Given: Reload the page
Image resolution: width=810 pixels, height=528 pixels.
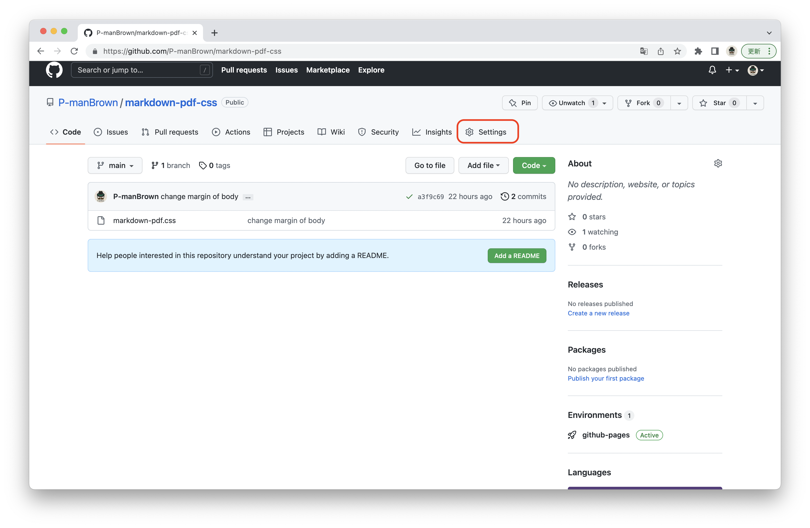Looking at the screenshot, I should tap(74, 51).
